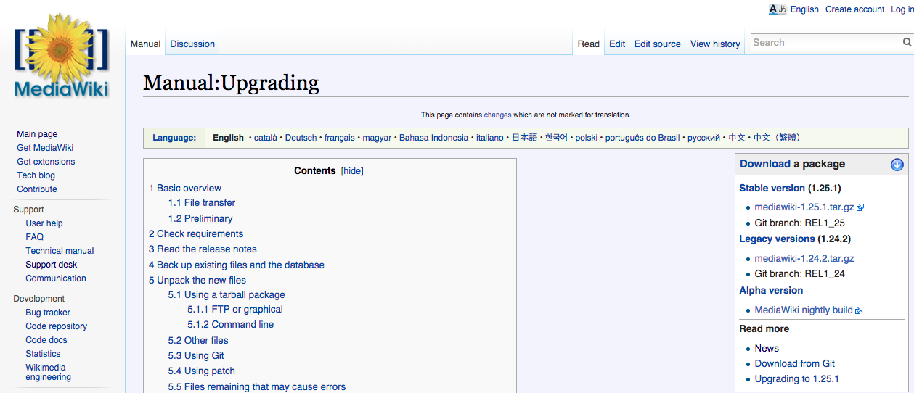The width and height of the screenshot is (914, 393).
Task: Open FAQ sidebar link
Action: [x=34, y=237]
